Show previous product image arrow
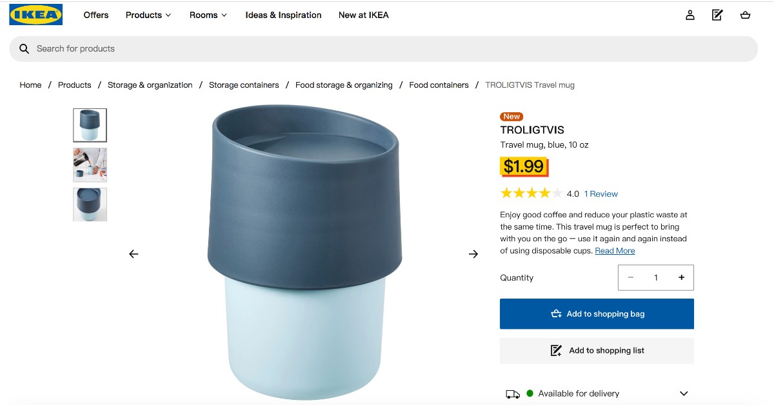This screenshot has width=774, height=405. coord(134,254)
